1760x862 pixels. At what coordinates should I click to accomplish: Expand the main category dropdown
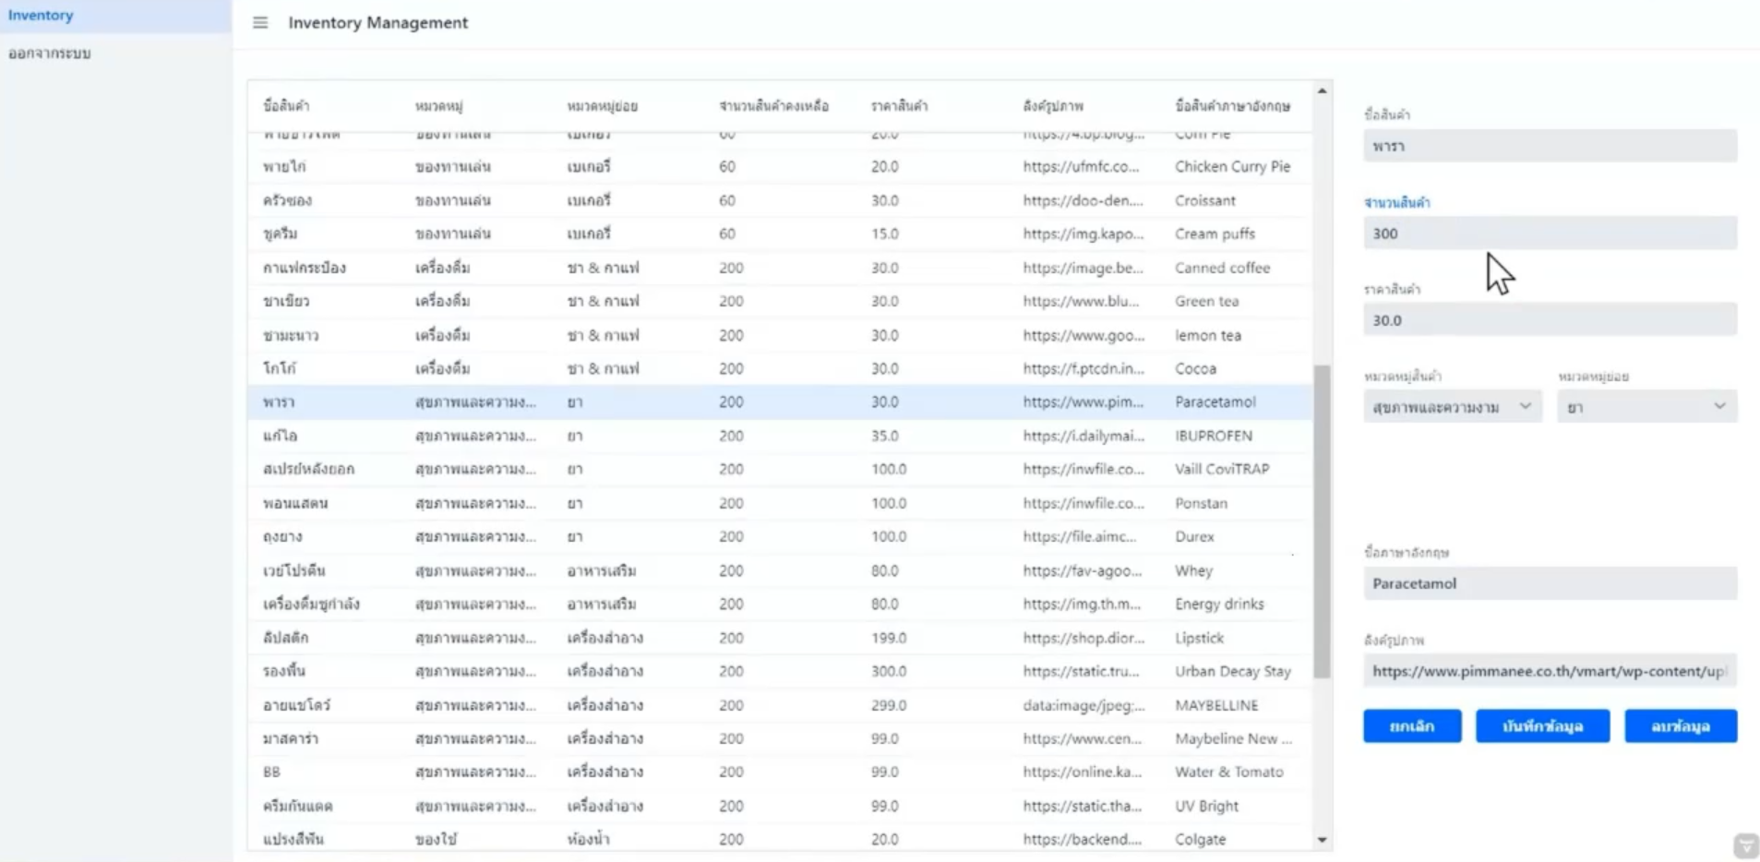(1452, 407)
